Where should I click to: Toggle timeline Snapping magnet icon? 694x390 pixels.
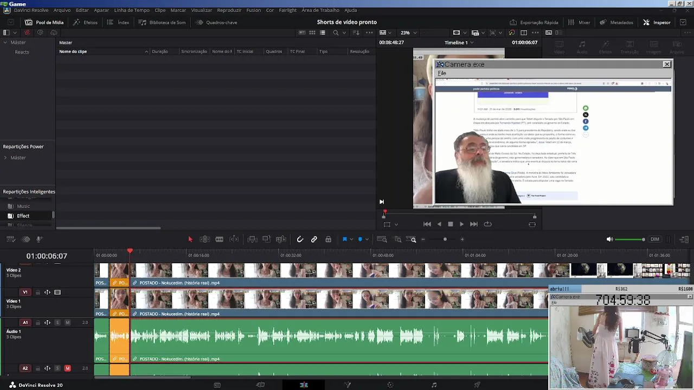(300, 239)
